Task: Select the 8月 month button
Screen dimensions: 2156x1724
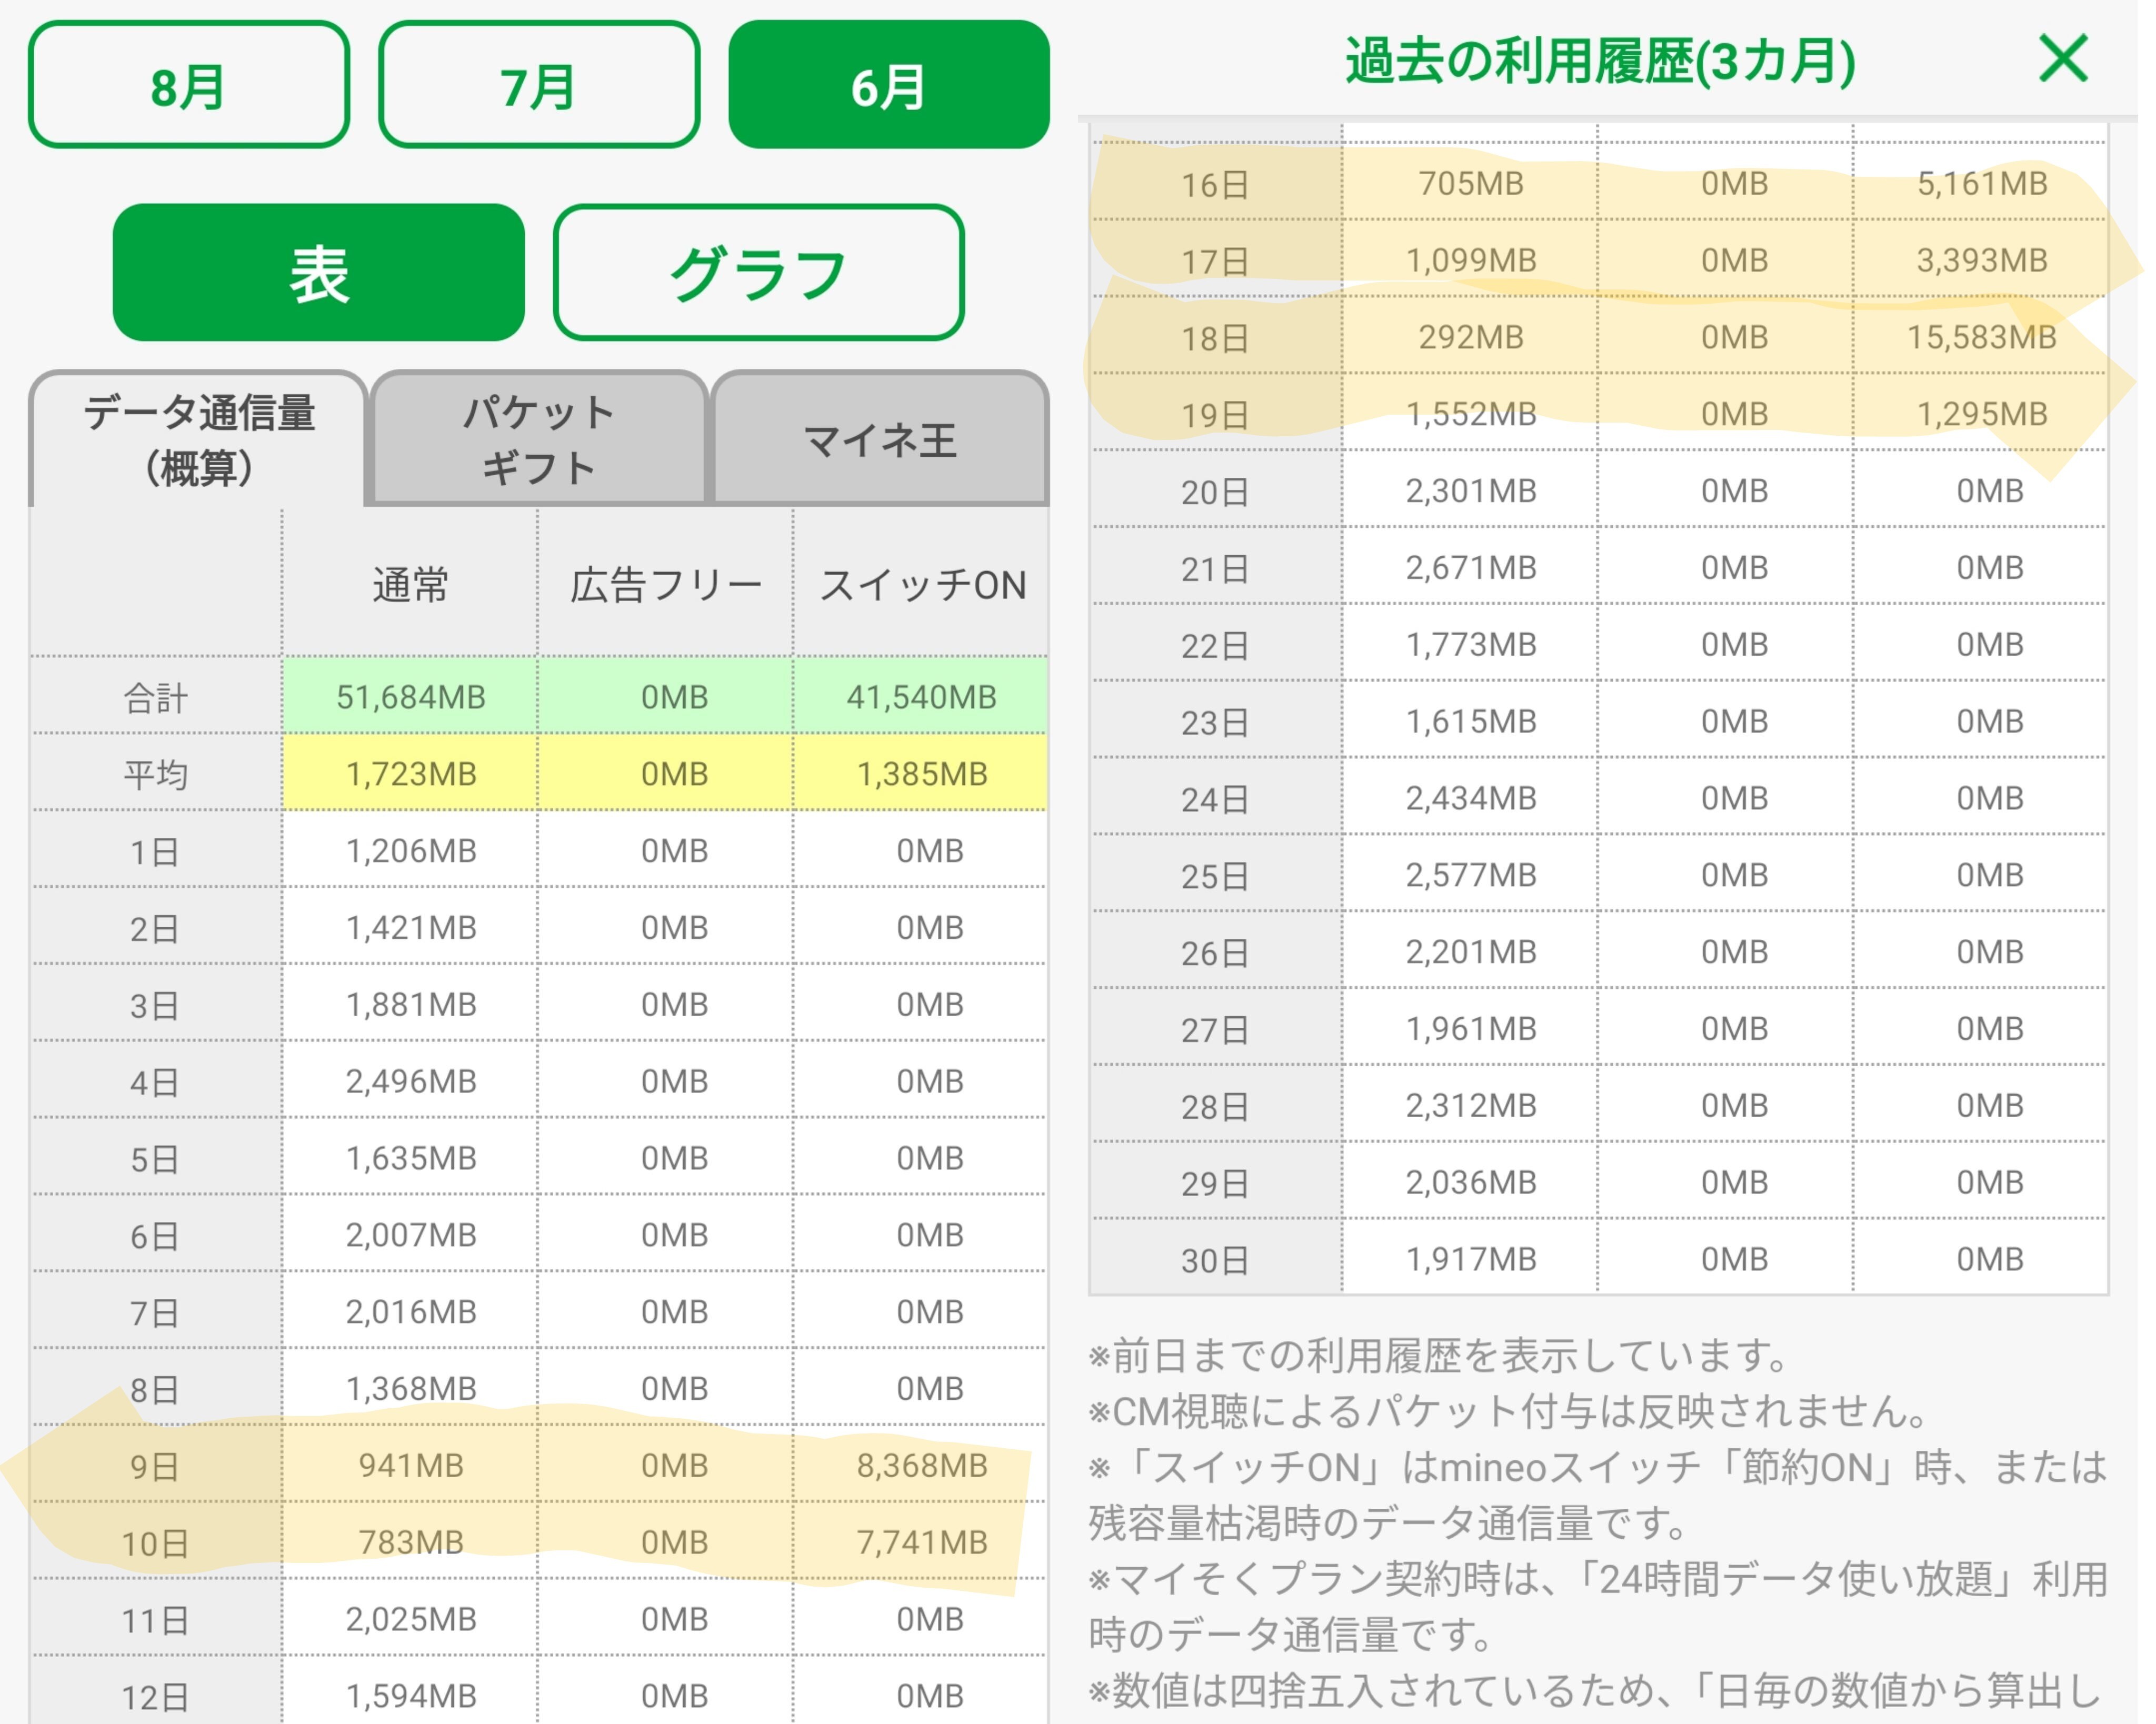Action: 188,86
